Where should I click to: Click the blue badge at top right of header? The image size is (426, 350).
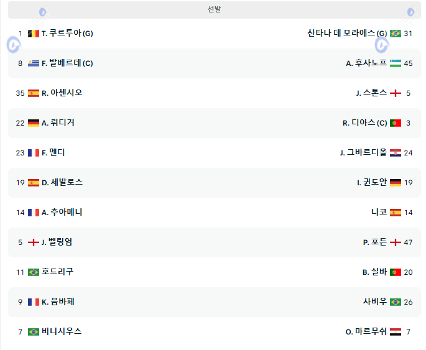pos(410,12)
